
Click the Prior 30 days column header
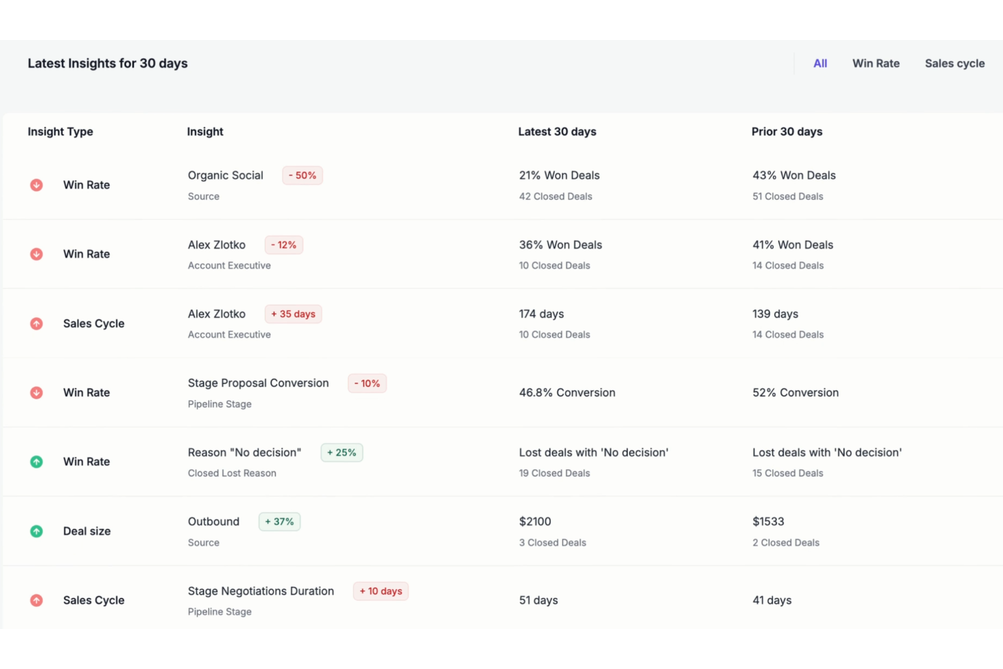pos(787,131)
